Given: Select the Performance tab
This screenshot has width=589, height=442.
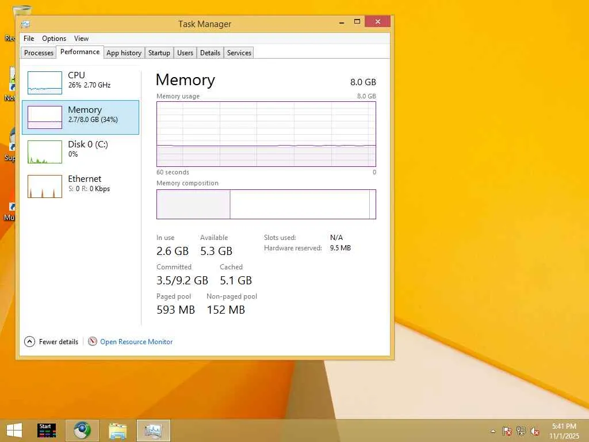Looking at the screenshot, I should [80, 52].
